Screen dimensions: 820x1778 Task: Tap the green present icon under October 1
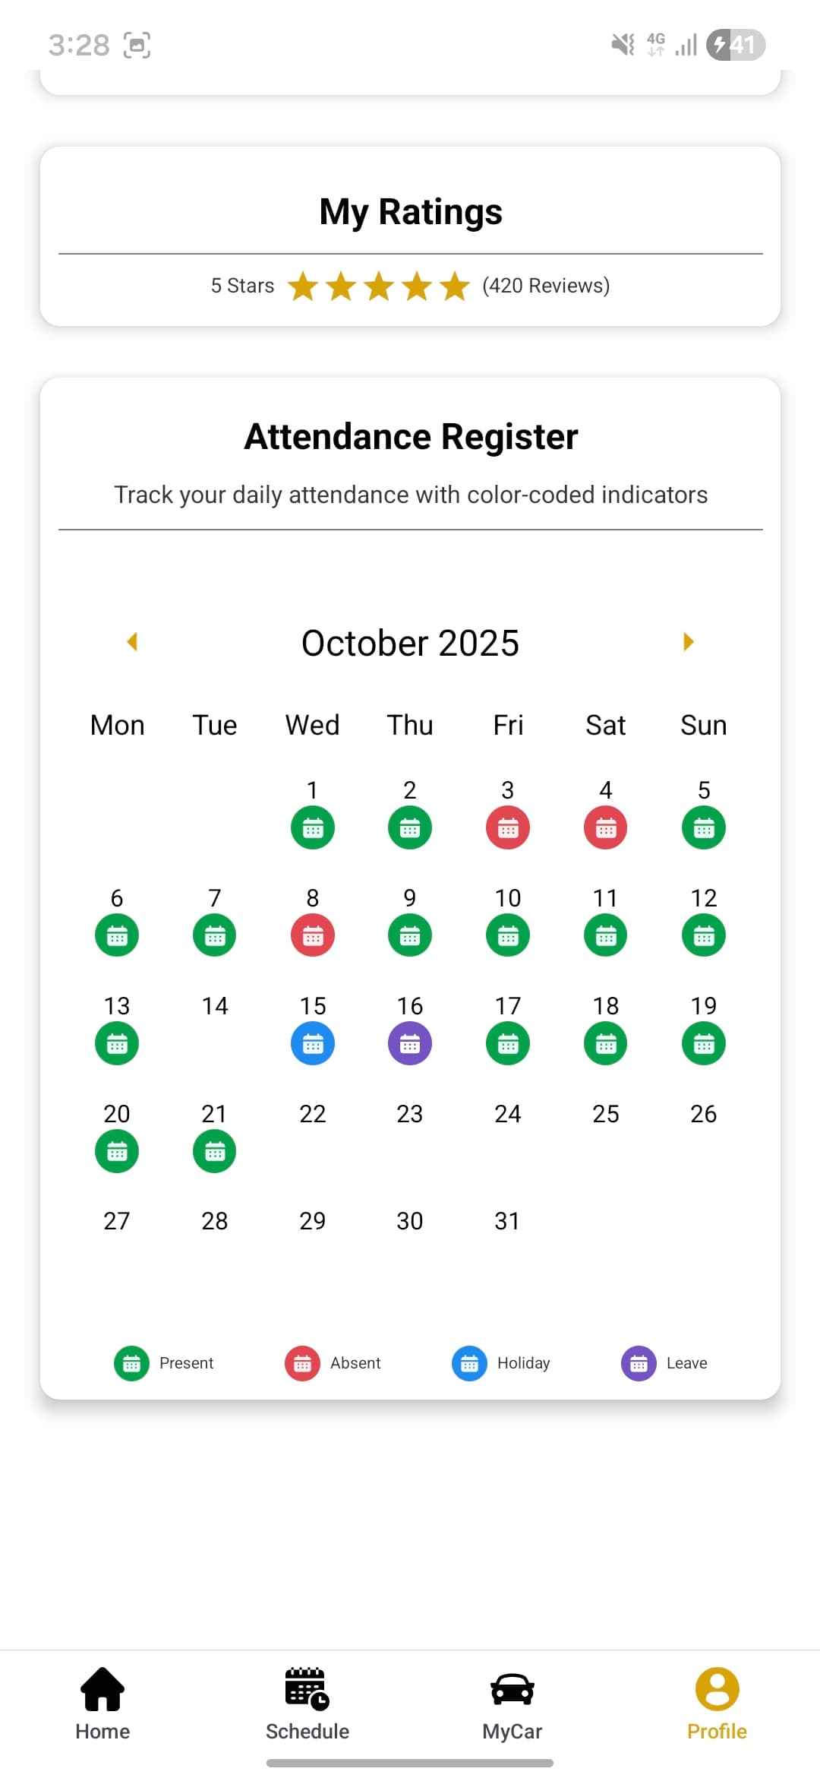coord(313,827)
